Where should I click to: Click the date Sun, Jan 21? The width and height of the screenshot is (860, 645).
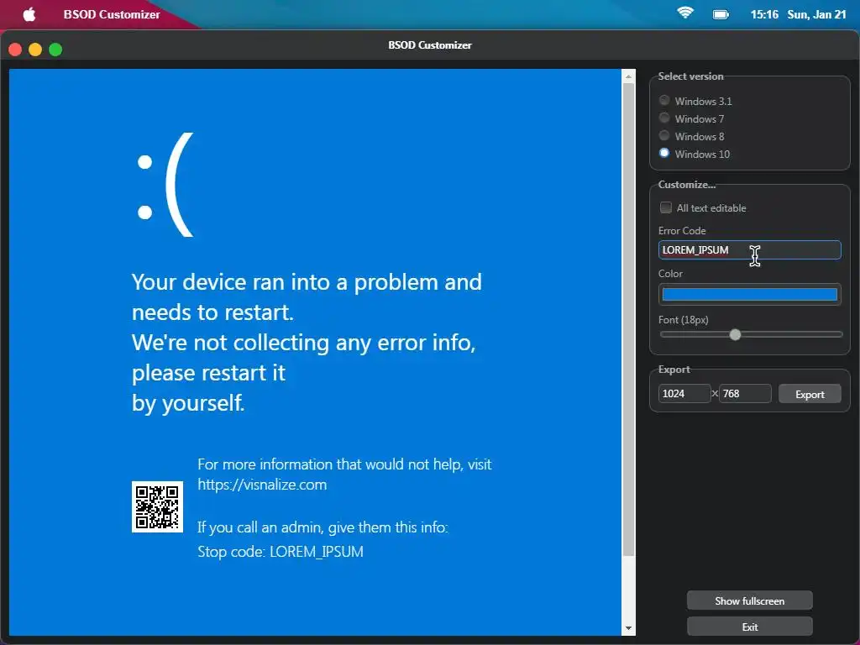click(x=816, y=14)
